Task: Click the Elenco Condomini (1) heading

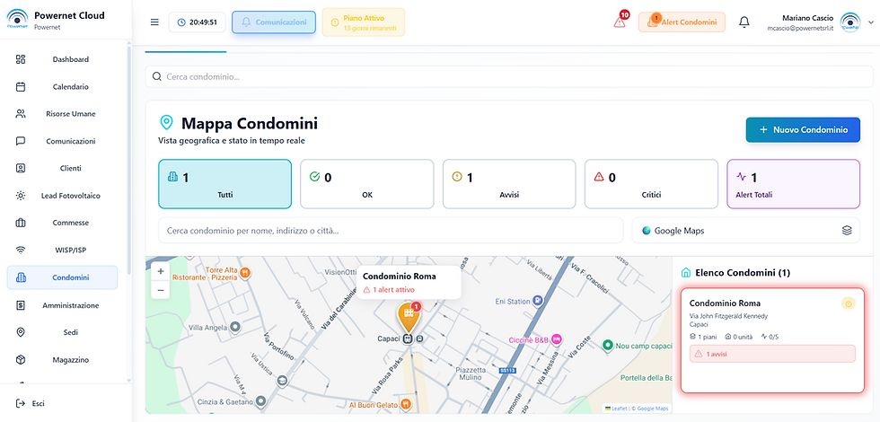Action: coord(743,273)
